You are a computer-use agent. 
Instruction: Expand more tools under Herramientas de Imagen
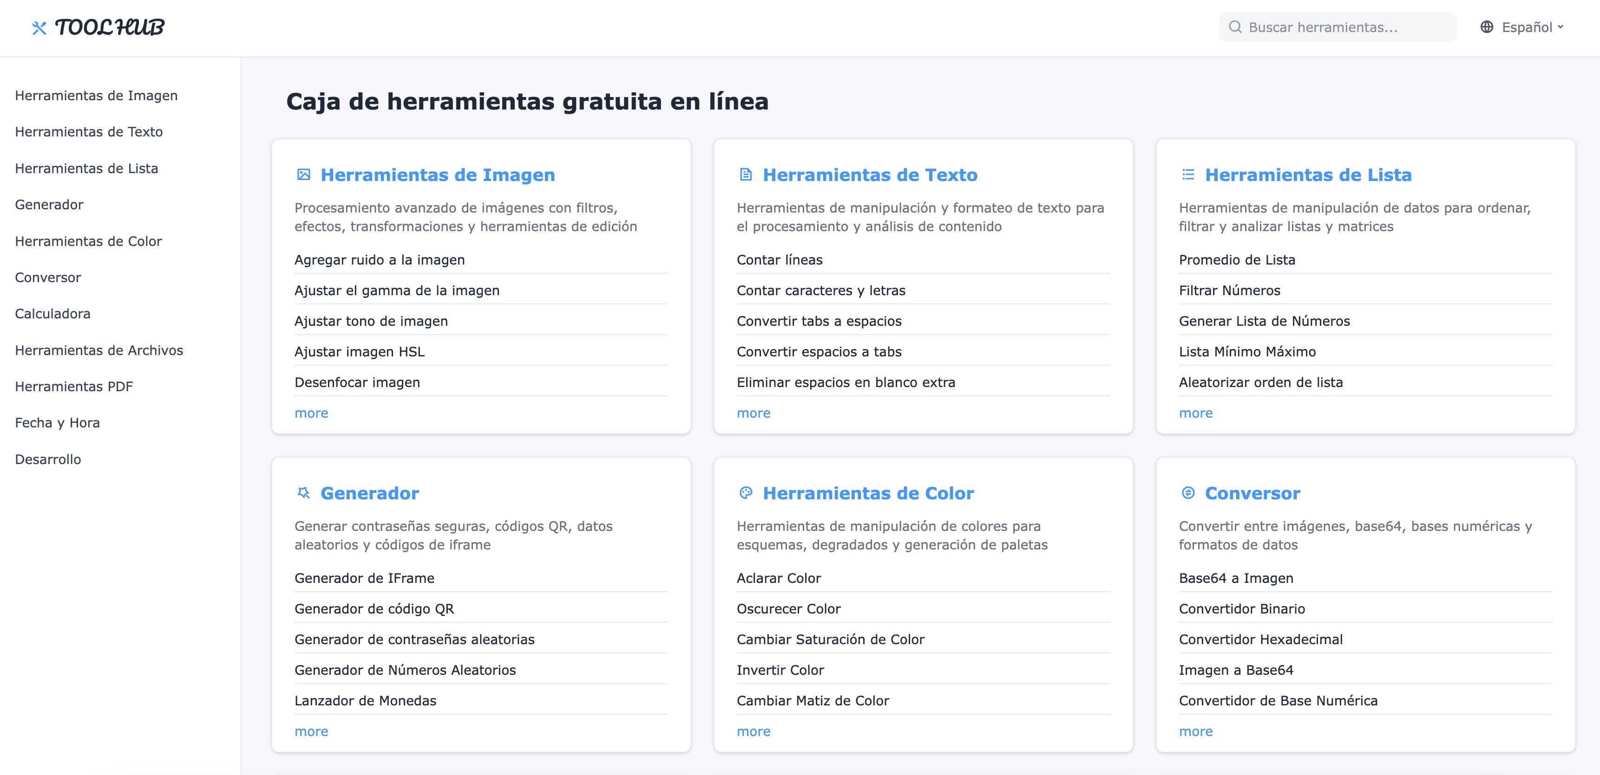pos(311,413)
